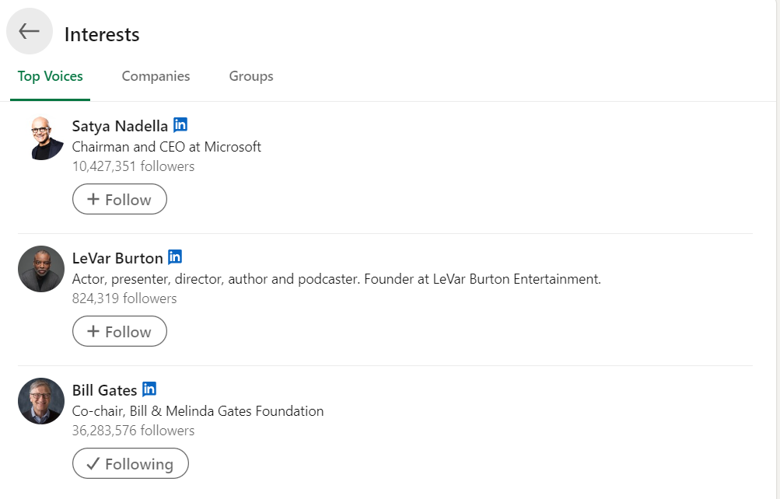Follow LeVar Burton

(120, 332)
